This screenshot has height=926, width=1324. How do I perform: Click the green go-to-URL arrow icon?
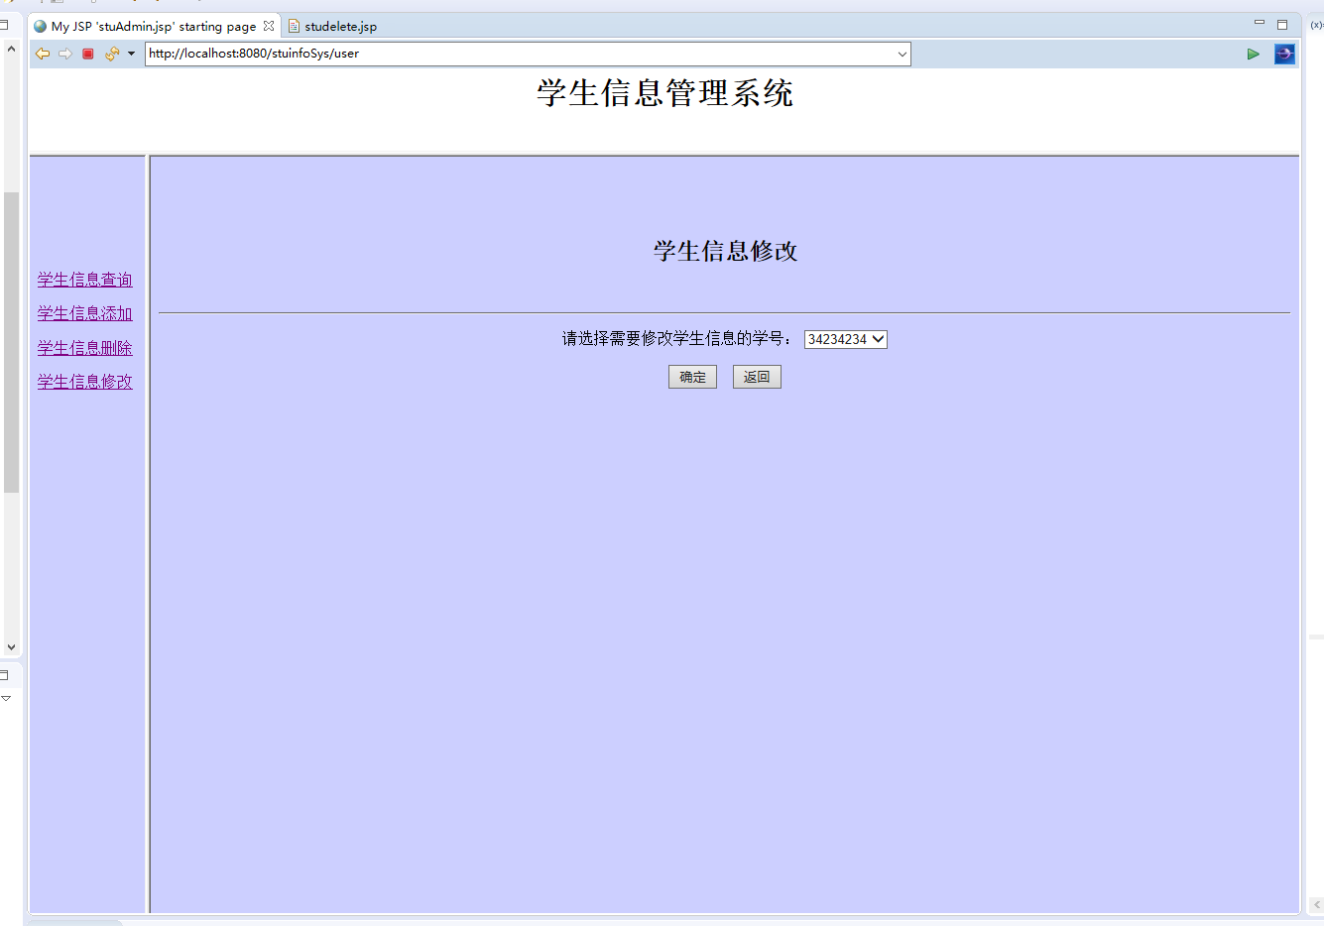(1253, 54)
